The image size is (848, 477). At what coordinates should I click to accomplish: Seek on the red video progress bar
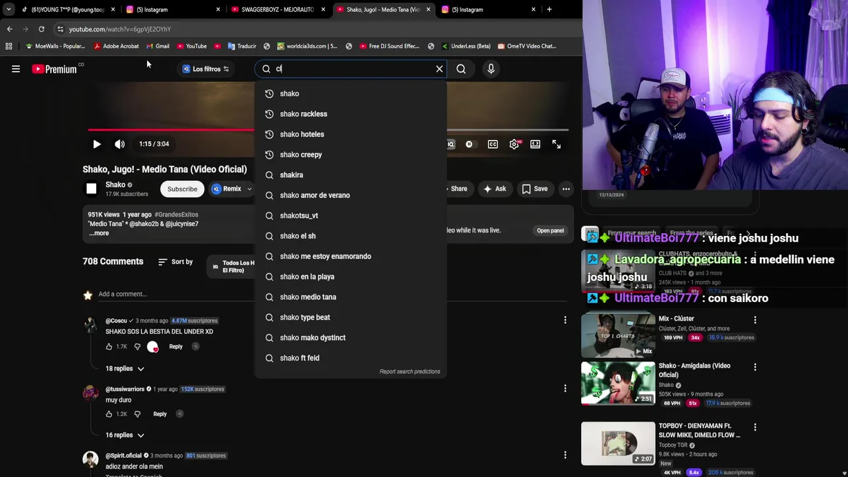point(171,130)
